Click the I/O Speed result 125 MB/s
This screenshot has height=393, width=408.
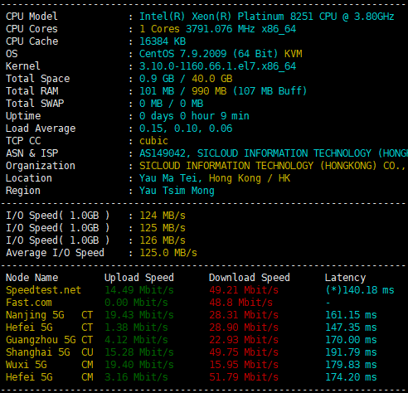(x=163, y=228)
